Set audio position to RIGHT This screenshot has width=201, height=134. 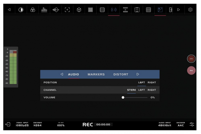[152, 82]
